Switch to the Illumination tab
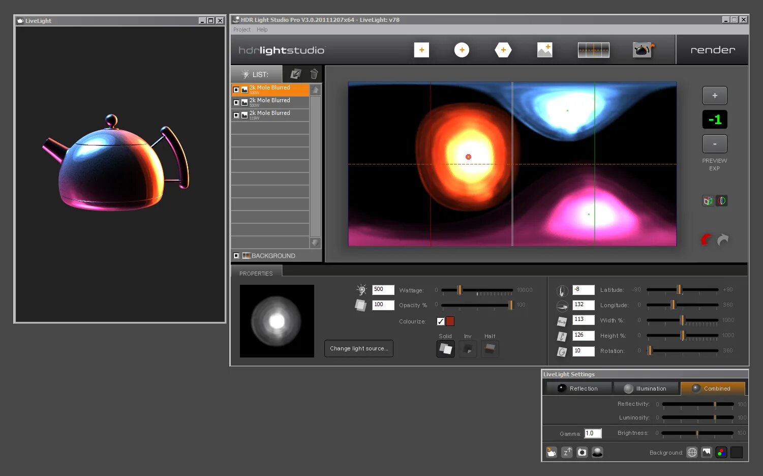The image size is (763, 476). pos(646,389)
